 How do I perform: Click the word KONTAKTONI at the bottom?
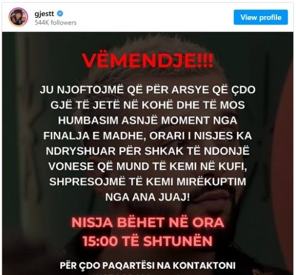[204, 266]
